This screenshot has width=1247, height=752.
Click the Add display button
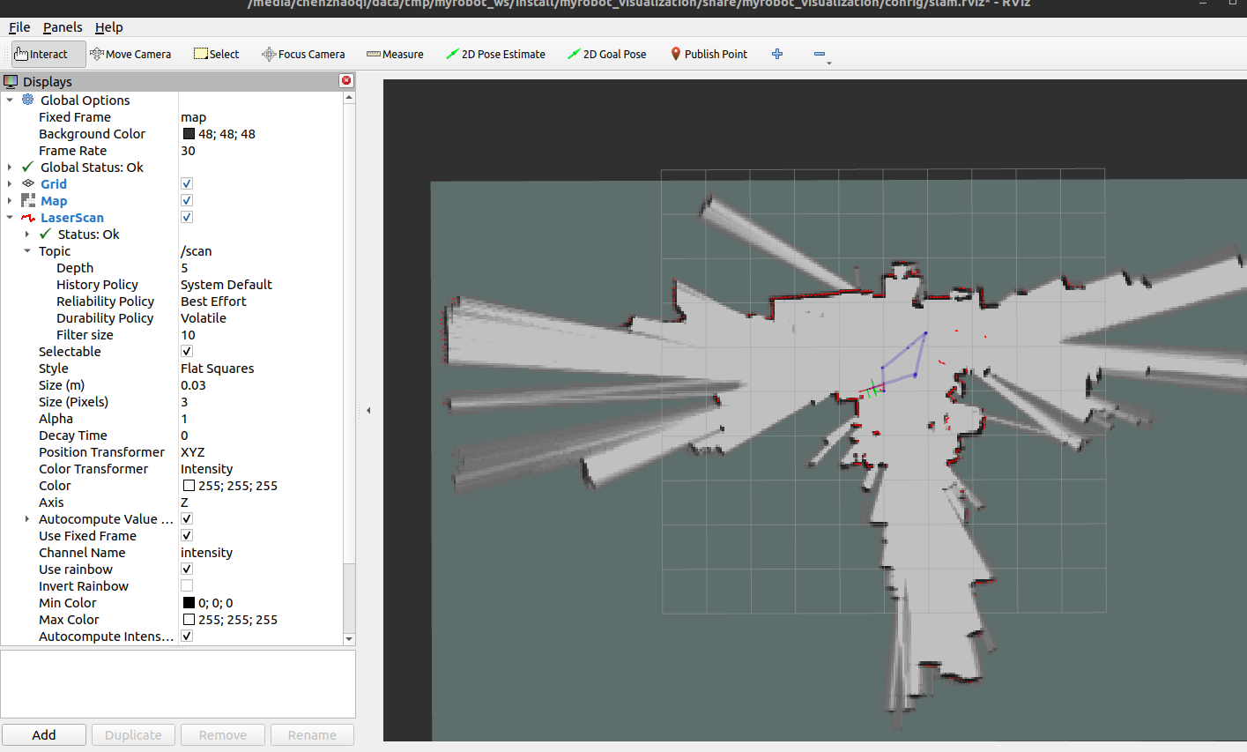44,734
